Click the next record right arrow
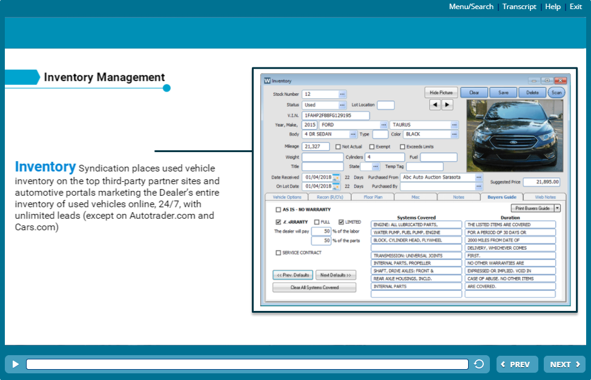 coord(447,105)
